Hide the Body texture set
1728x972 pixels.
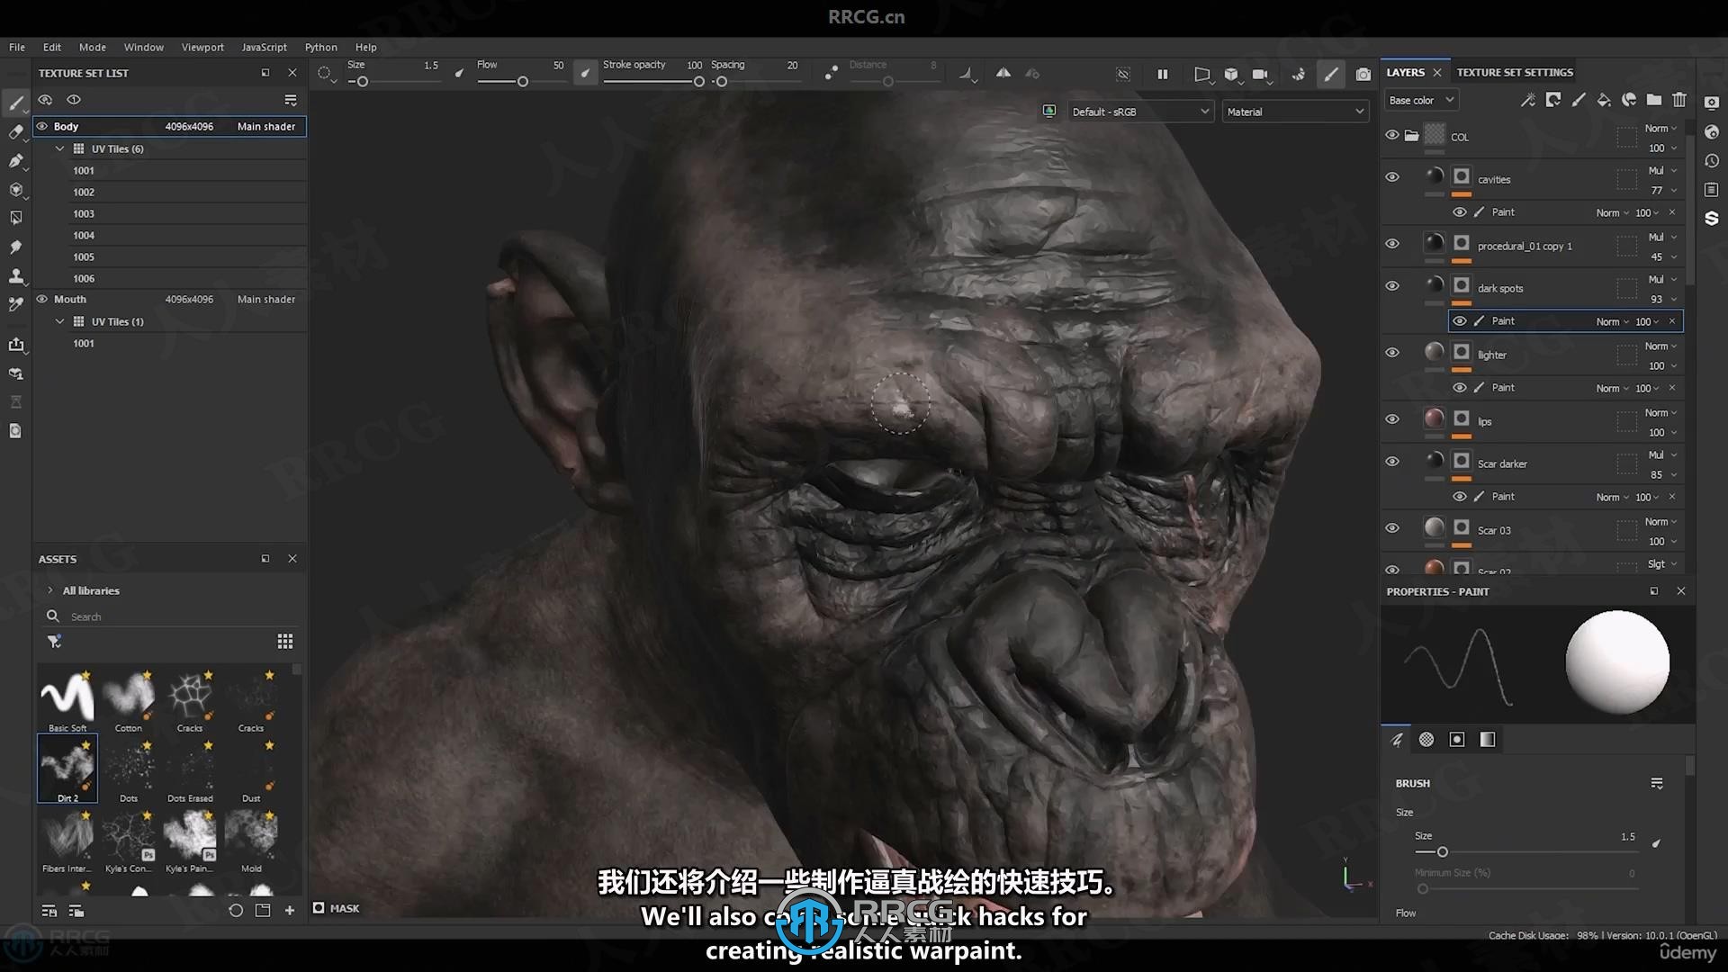42,126
